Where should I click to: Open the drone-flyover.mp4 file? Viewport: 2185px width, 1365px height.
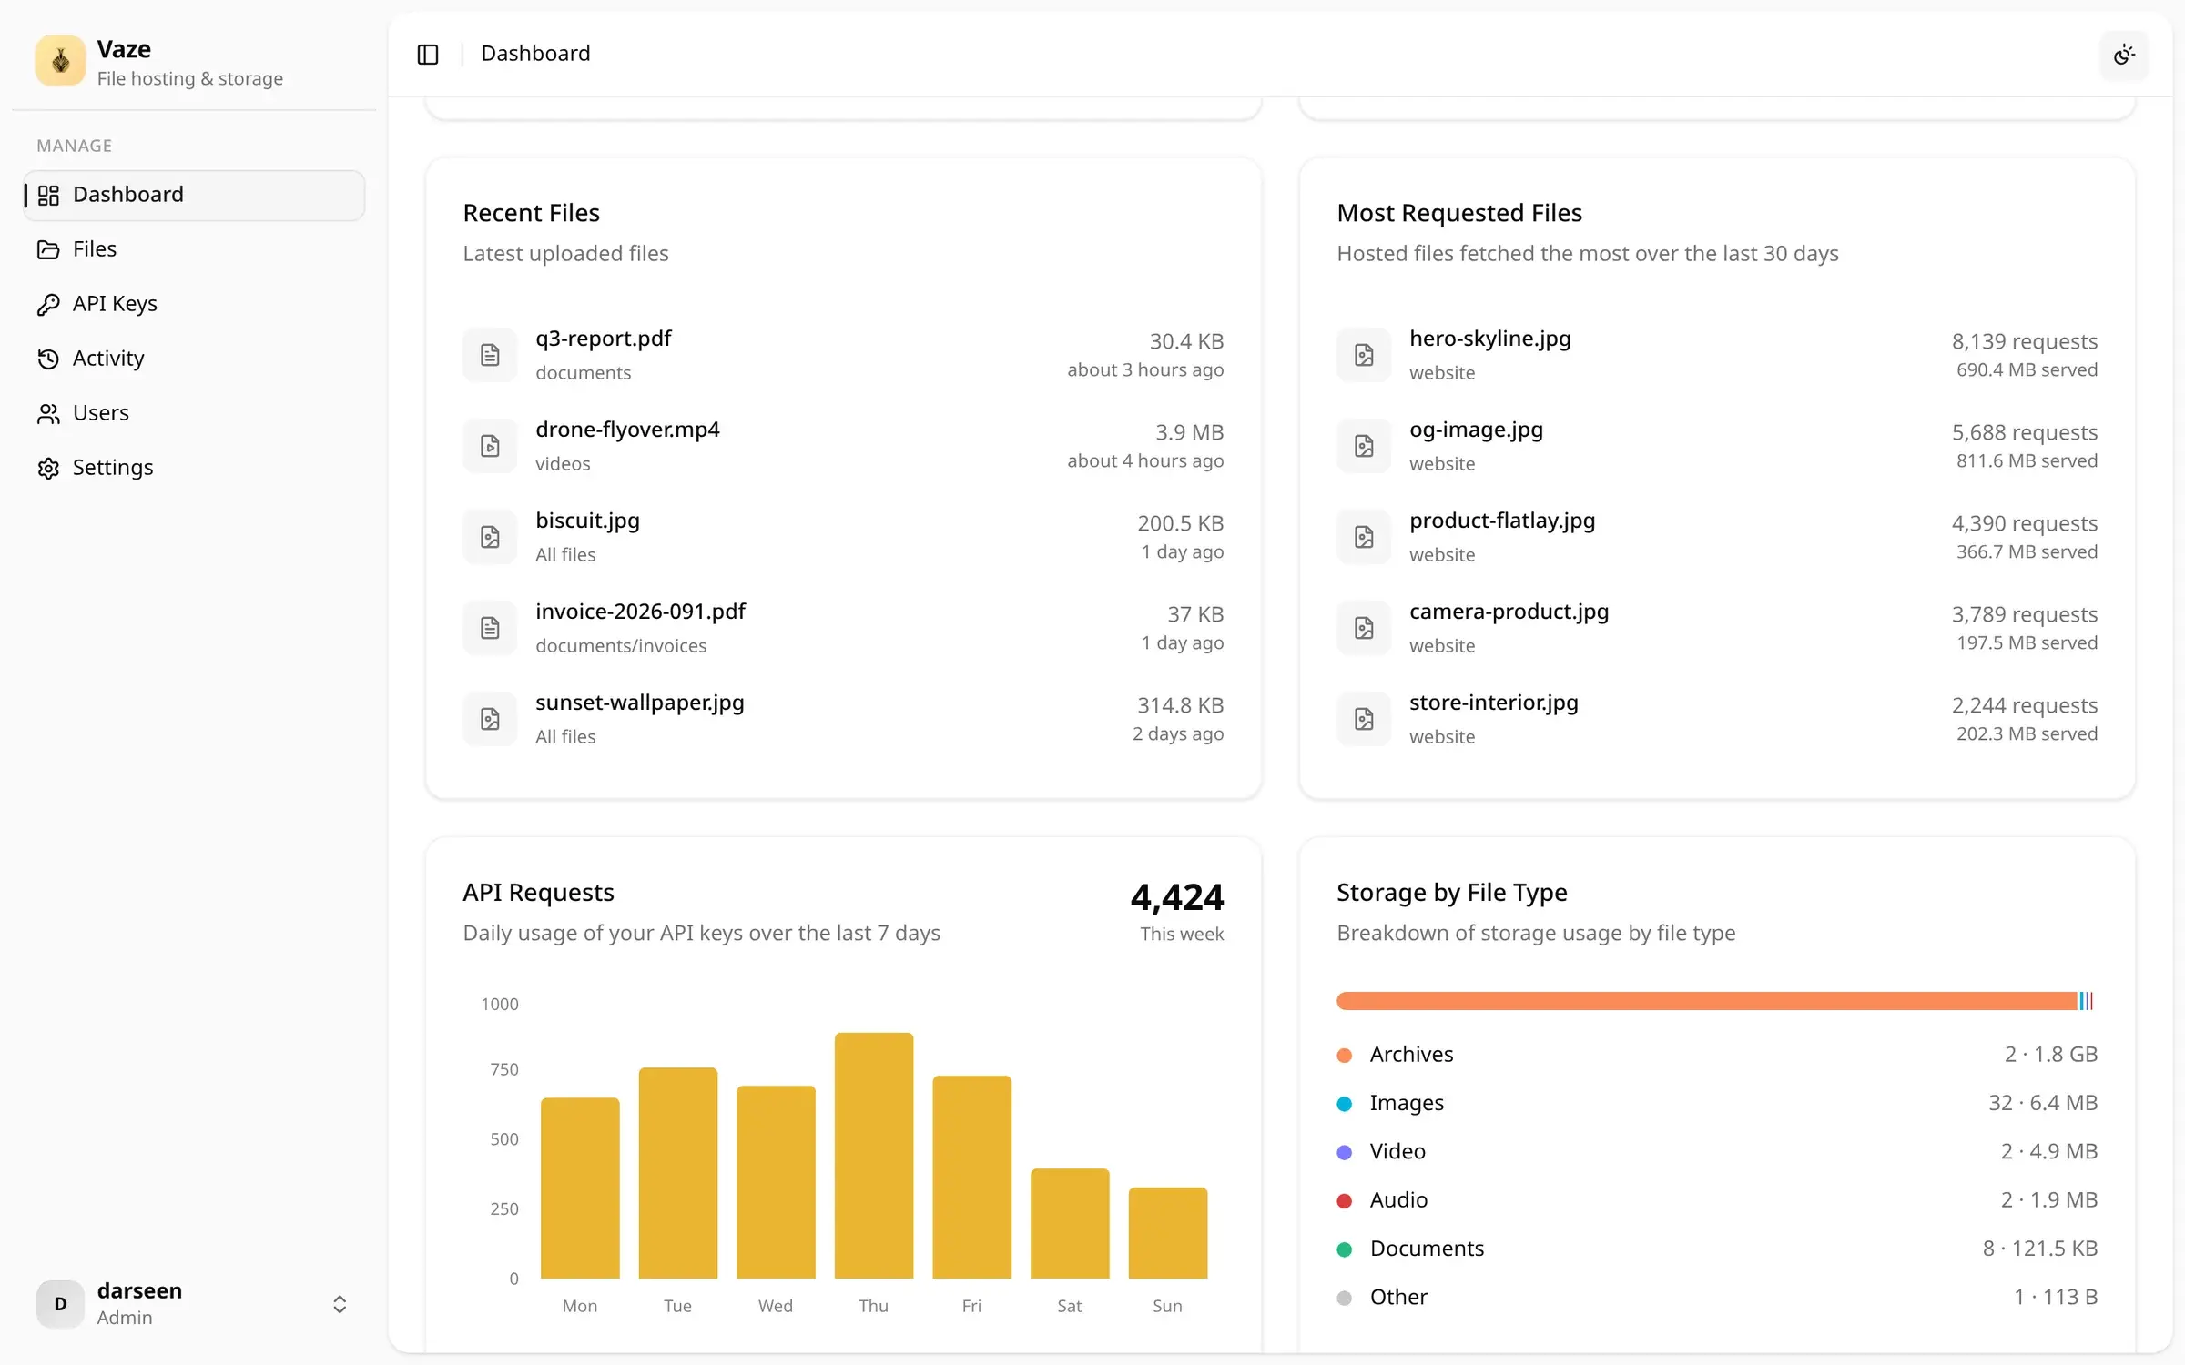[x=627, y=430]
